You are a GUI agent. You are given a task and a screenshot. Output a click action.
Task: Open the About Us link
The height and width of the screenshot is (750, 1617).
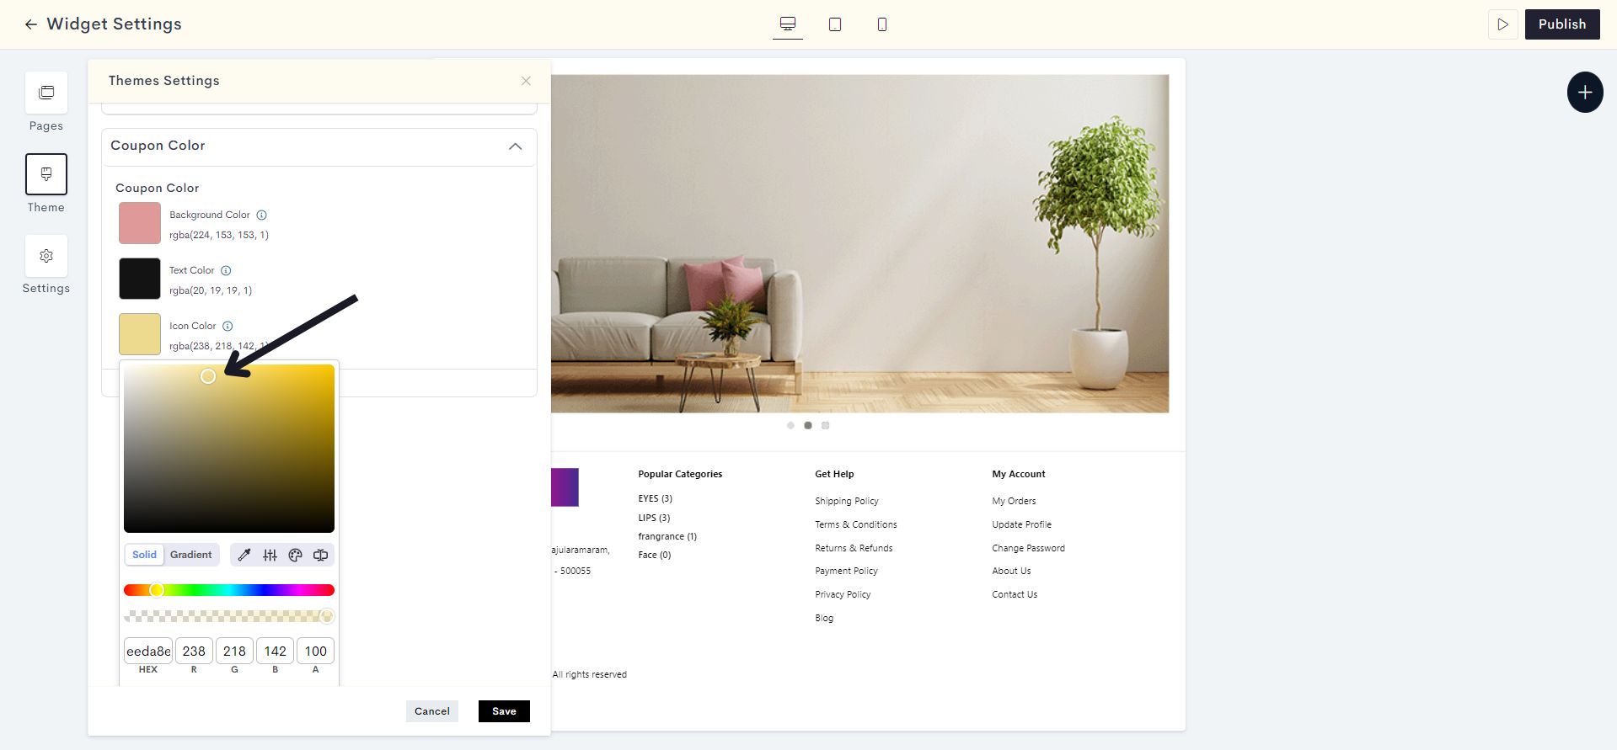tap(1011, 571)
